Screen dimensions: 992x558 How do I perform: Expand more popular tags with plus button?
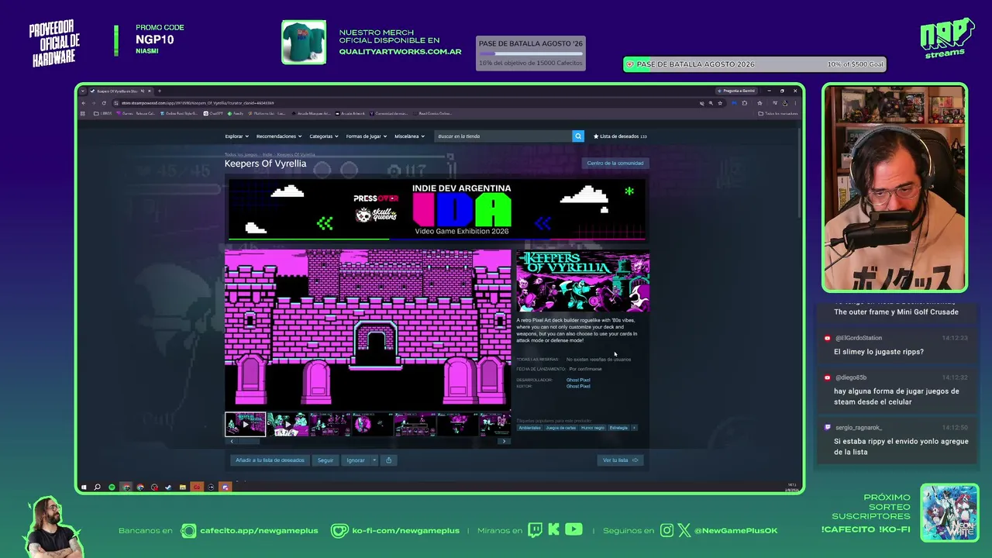pos(634,428)
